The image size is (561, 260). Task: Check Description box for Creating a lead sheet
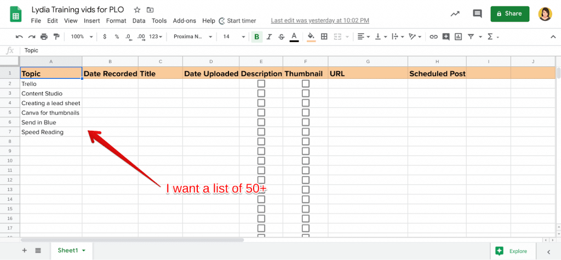coord(261,103)
